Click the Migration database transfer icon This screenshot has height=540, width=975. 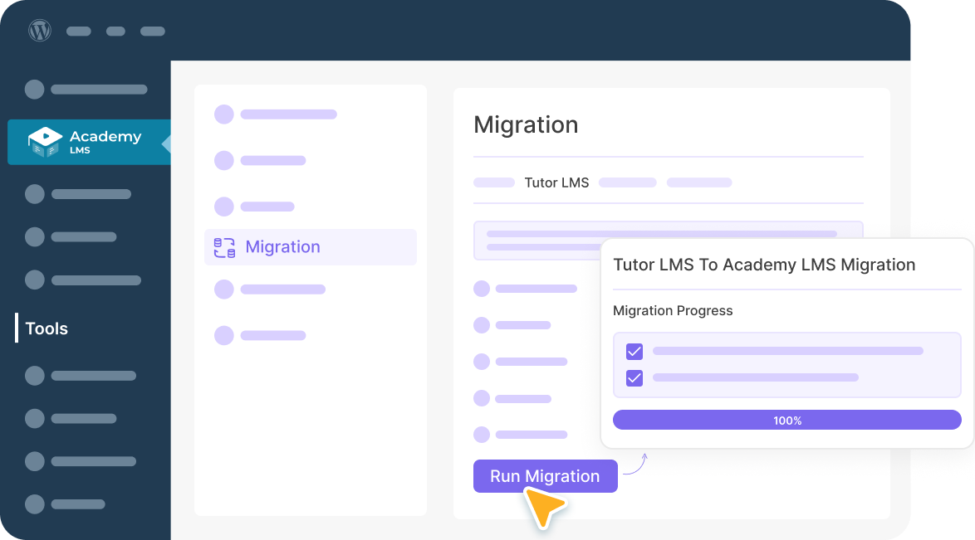224,247
